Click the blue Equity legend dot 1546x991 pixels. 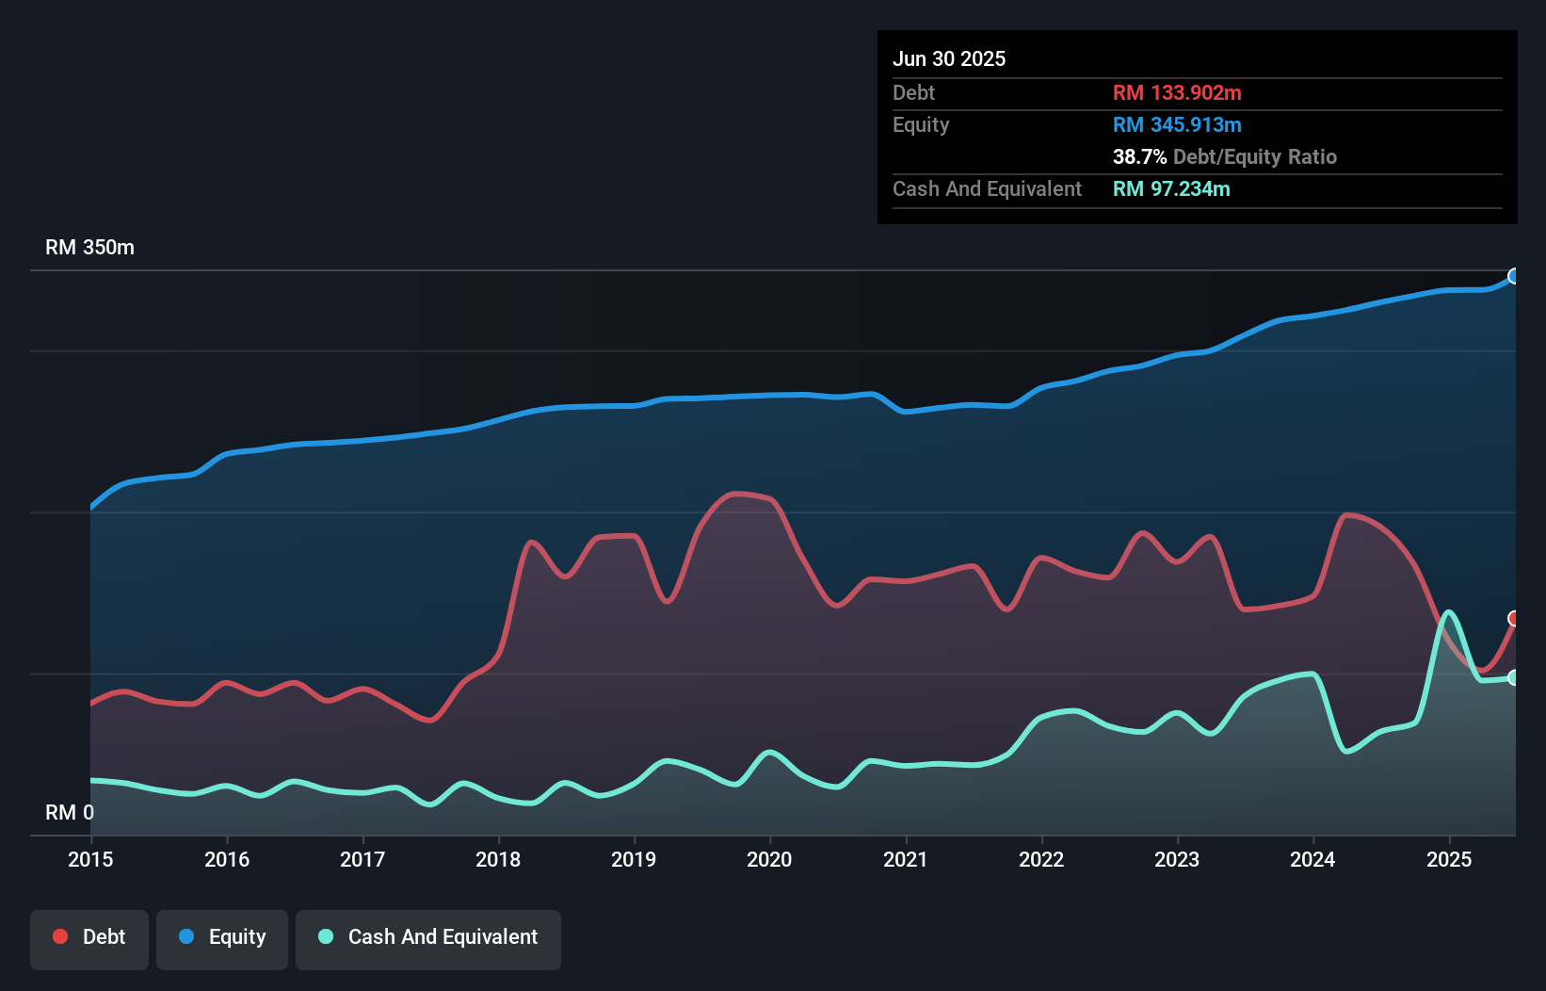(186, 936)
